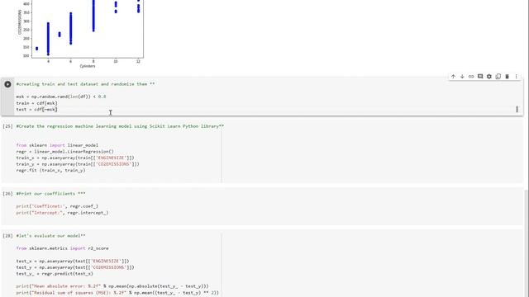529x297 pixels.
Task: Click the train_x ENGINESIZE code line
Action: (x=75, y=158)
